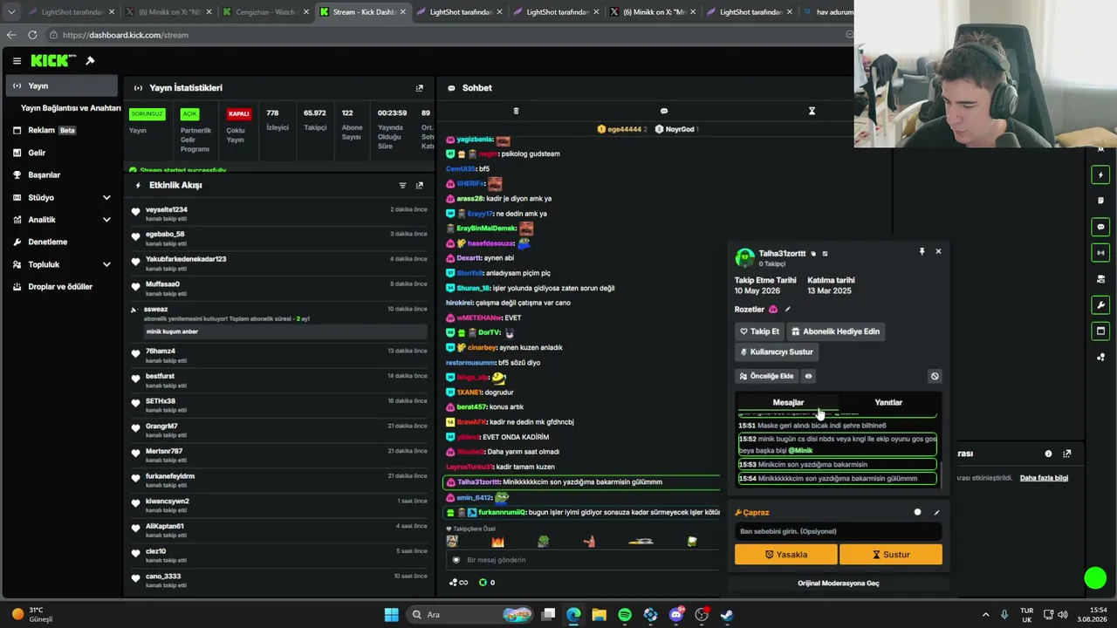This screenshot has height=628, width=1117.
Task: Click the Talha31zorttt profile avatar
Action: (744, 257)
